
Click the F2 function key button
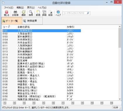pyautogui.click(x=14, y=103)
